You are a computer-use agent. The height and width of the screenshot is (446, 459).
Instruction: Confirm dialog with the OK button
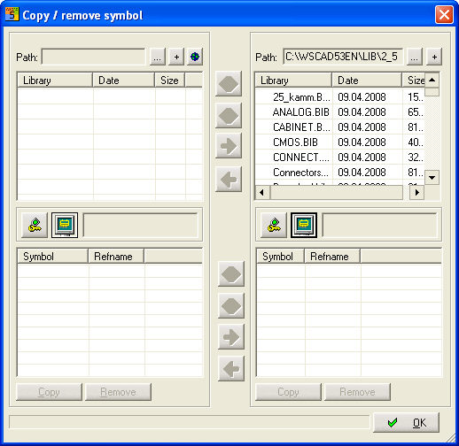(406, 423)
